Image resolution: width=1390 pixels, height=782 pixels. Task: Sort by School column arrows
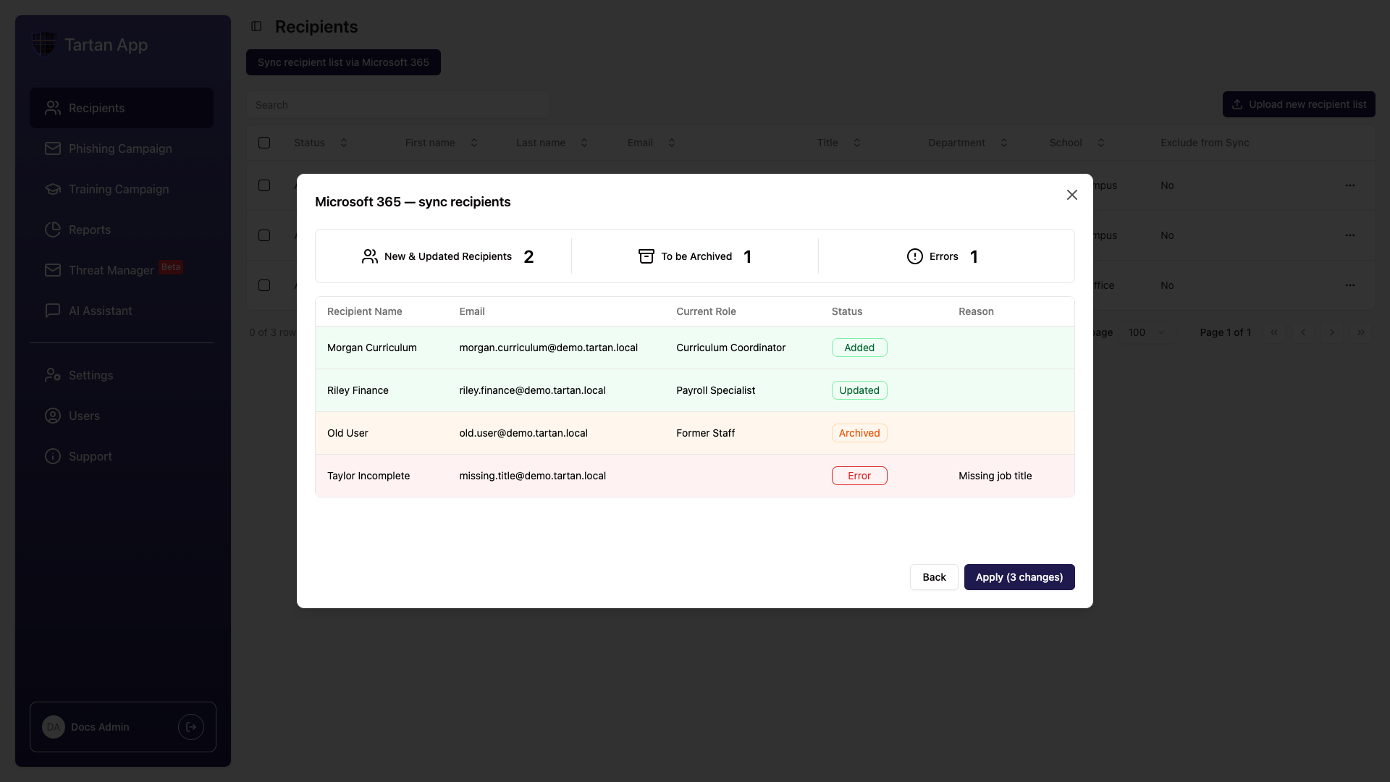coord(1101,143)
